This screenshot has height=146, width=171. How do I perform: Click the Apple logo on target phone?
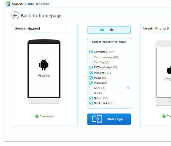pyautogui.click(x=169, y=70)
